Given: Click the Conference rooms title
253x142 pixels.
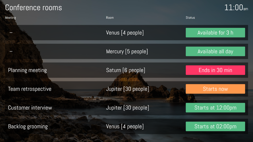Looking at the screenshot, I should (x=34, y=8).
